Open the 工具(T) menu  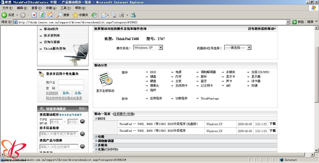click(65, 8)
